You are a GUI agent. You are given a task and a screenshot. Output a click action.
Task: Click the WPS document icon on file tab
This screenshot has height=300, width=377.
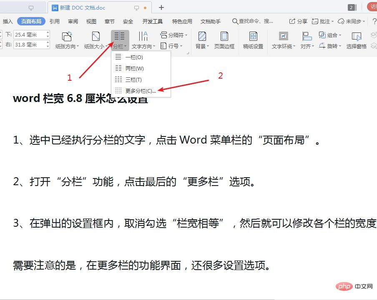pos(55,8)
